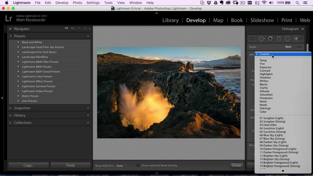Image resolution: width=313 pixels, height=176 pixels.
Task: Collapse the Histogram panel triangle
Action: click(x=302, y=29)
